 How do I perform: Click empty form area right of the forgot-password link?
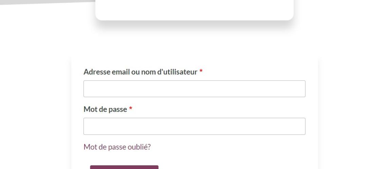click(x=227, y=147)
